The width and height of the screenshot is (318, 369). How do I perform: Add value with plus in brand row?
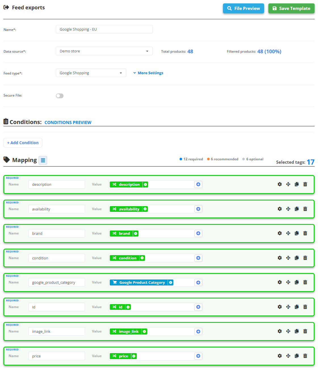coord(198,233)
